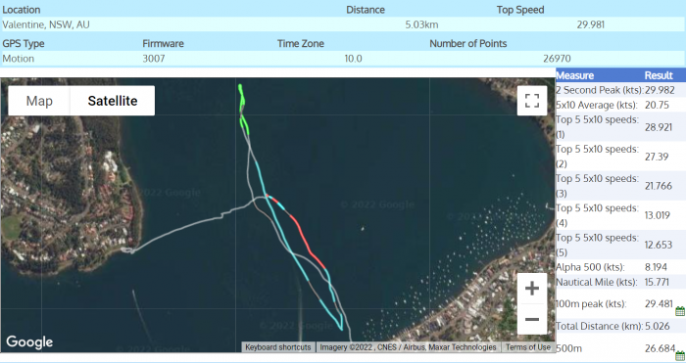Open Keyboard shortcuts
Screen dimensions: 686x363
277,347
